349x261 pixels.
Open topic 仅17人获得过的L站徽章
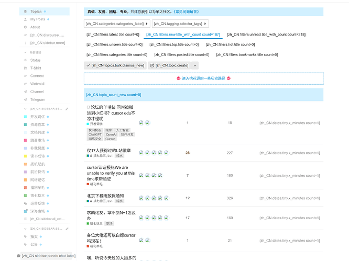(x=108, y=151)
